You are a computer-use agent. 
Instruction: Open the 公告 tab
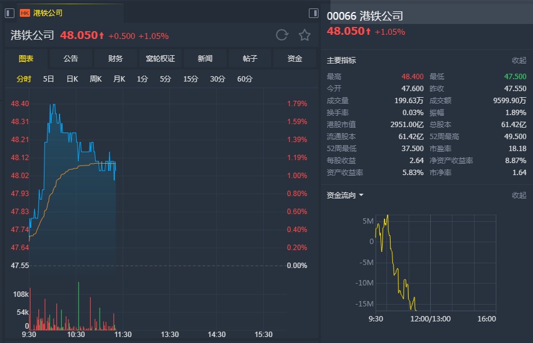(x=71, y=59)
